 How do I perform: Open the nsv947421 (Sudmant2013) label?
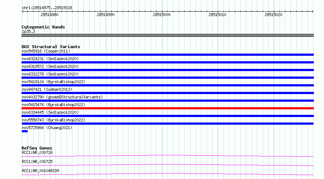[x=47, y=89]
